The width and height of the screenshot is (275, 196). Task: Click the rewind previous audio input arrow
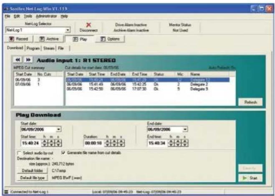[18, 60]
